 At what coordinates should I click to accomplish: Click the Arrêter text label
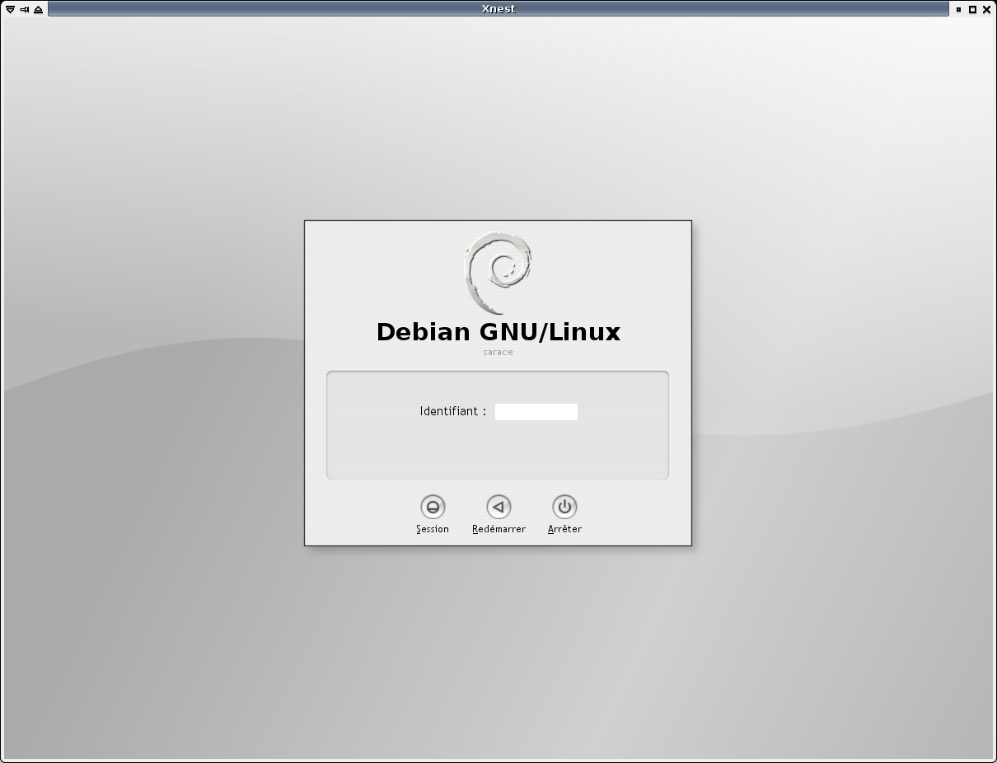[x=564, y=529]
